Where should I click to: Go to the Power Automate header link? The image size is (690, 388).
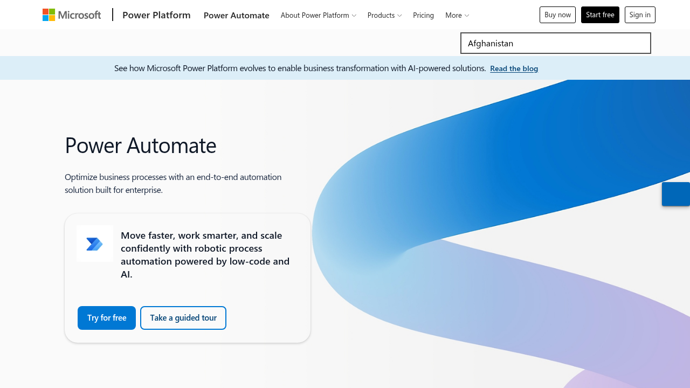click(x=236, y=15)
